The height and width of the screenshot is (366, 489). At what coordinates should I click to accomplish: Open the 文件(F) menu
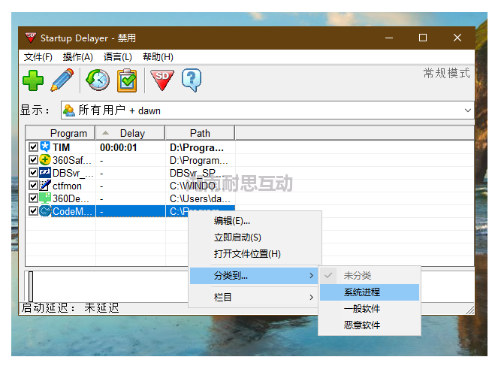point(38,57)
